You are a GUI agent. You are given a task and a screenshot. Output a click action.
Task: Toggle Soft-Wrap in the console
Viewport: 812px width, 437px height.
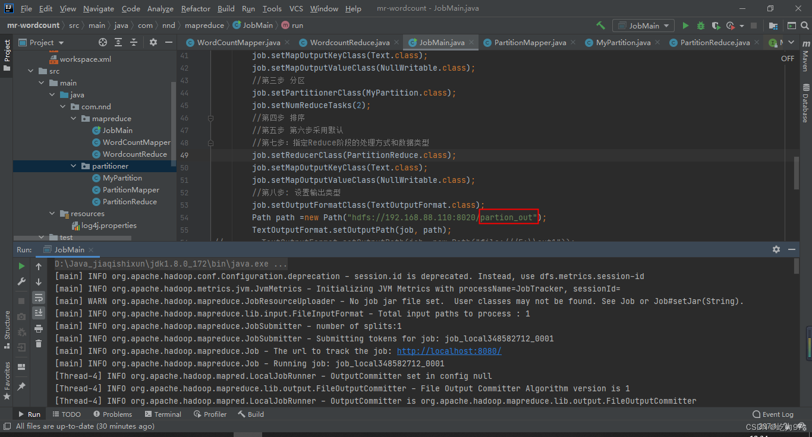click(x=39, y=297)
